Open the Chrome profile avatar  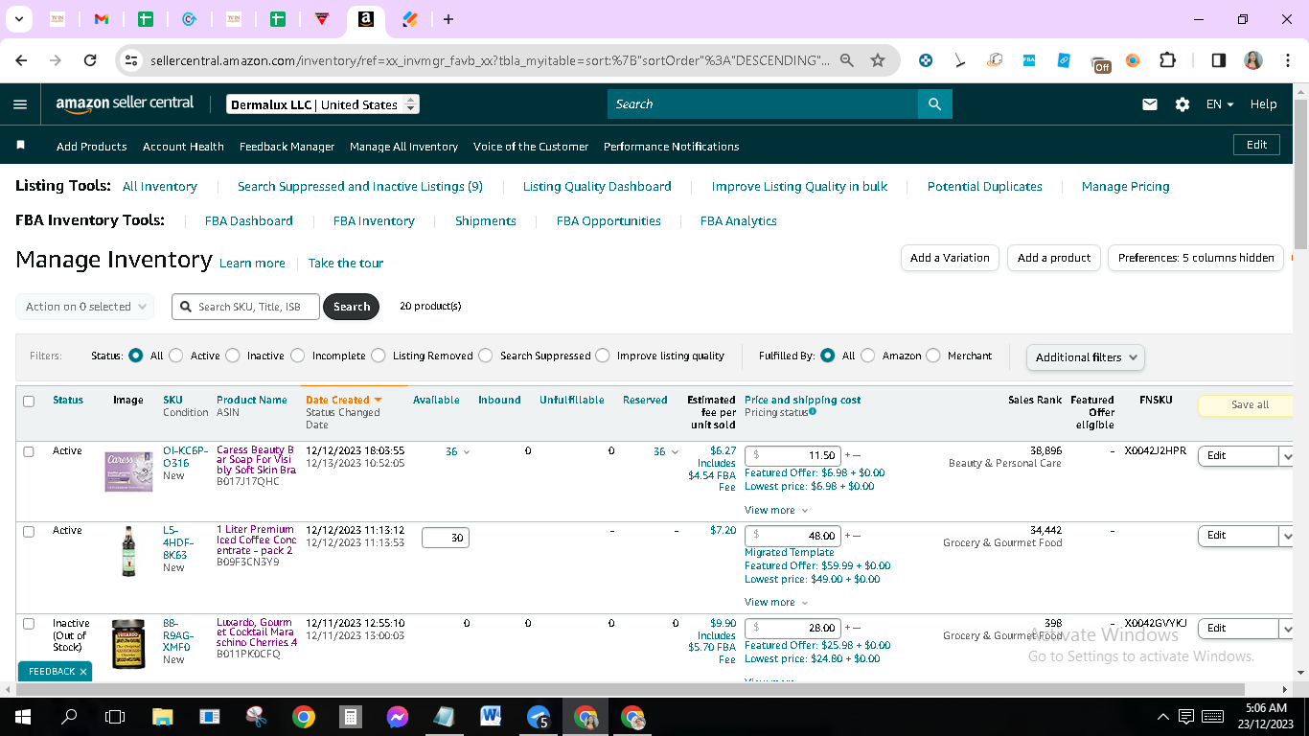tap(1253, 60)
